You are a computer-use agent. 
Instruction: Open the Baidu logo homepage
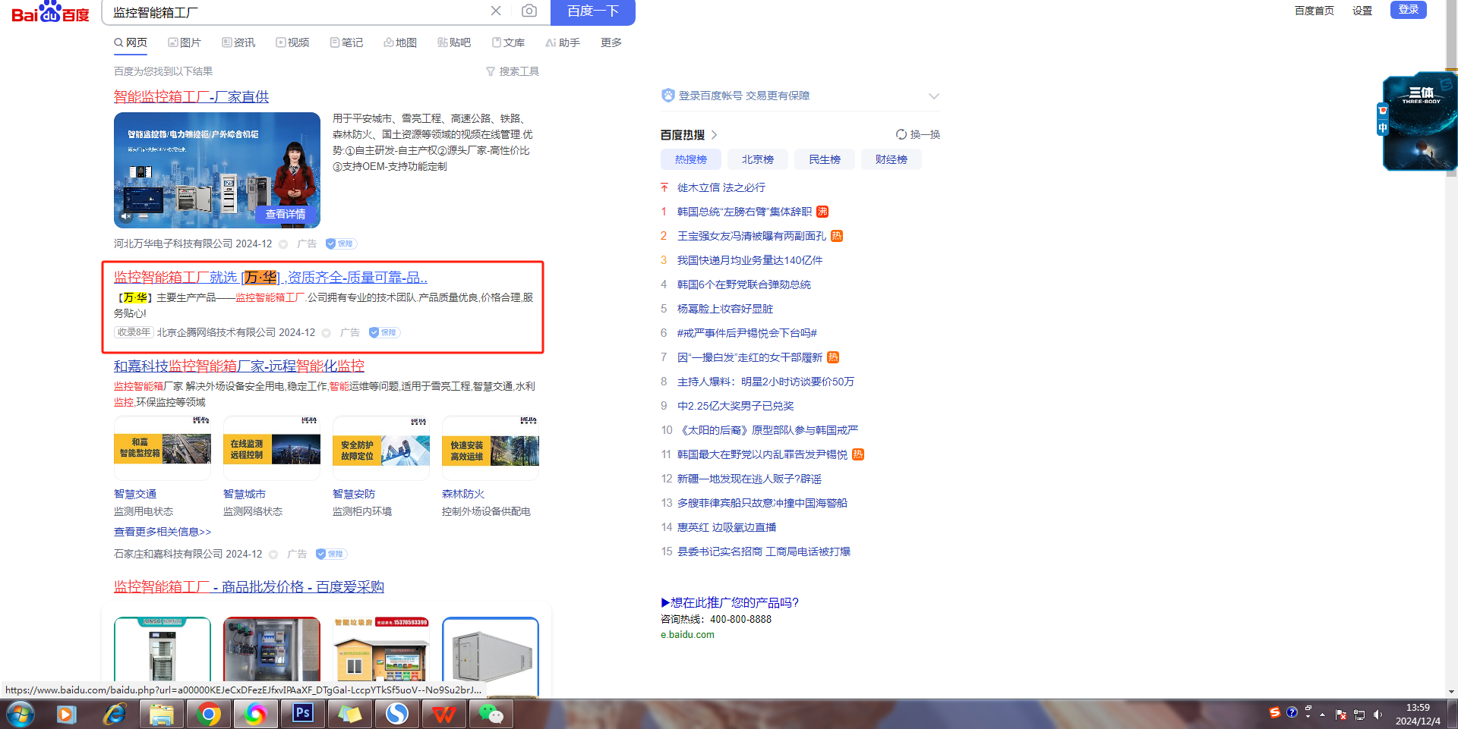[50, 12]
